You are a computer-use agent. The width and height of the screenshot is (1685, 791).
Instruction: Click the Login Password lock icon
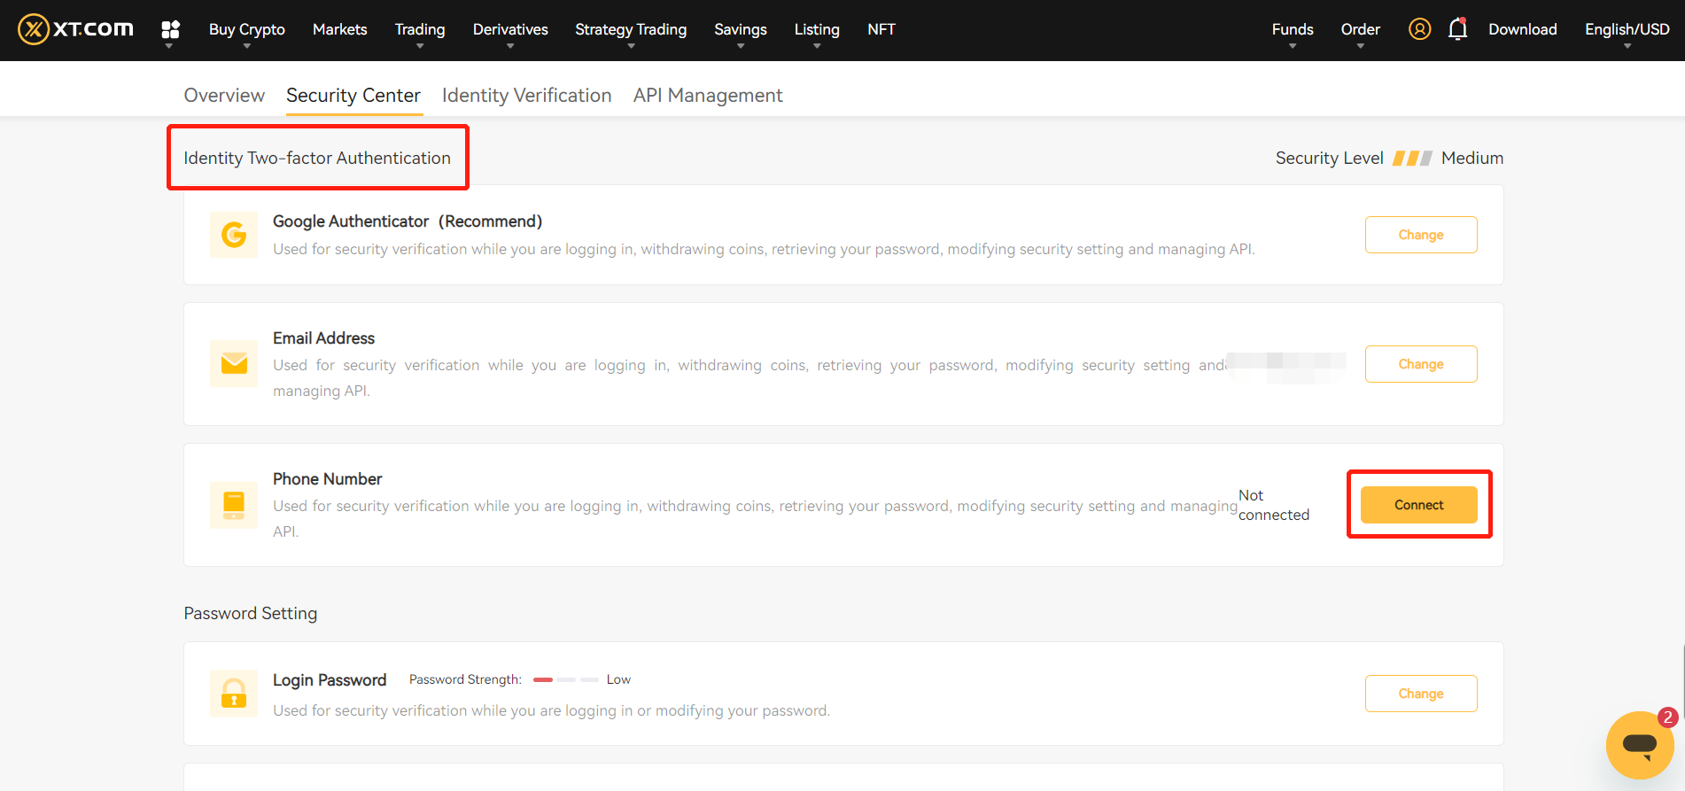point(234,693)
